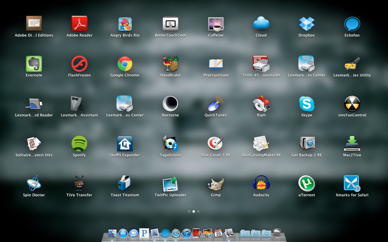
Task: Open the App Store in the Dock
Action: (123, 233)
